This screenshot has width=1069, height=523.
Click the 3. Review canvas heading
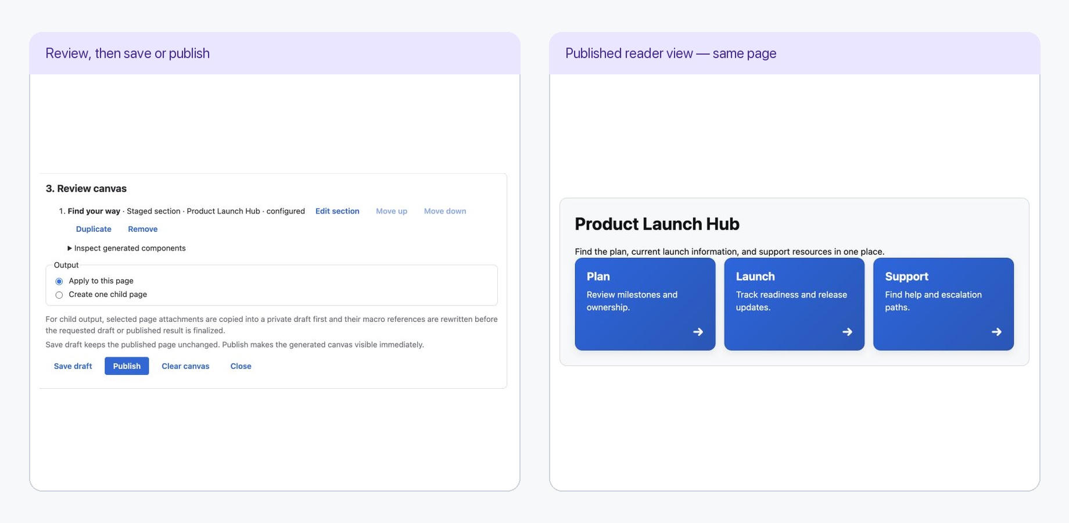(86, 188)
